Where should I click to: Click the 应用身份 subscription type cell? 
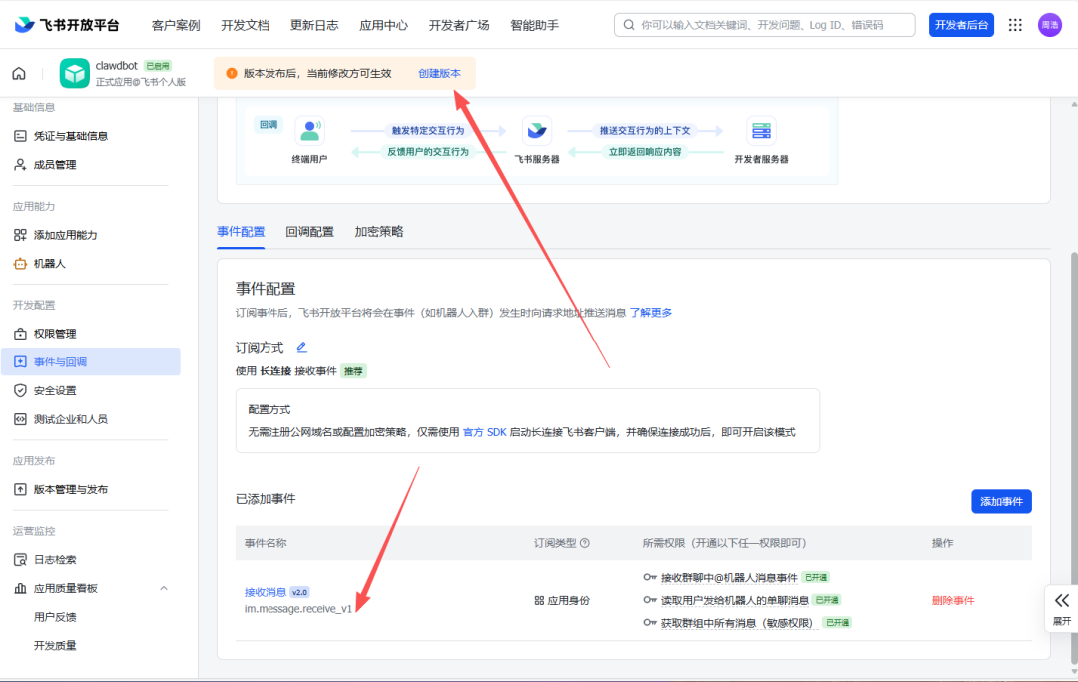[x=562, y=600]
